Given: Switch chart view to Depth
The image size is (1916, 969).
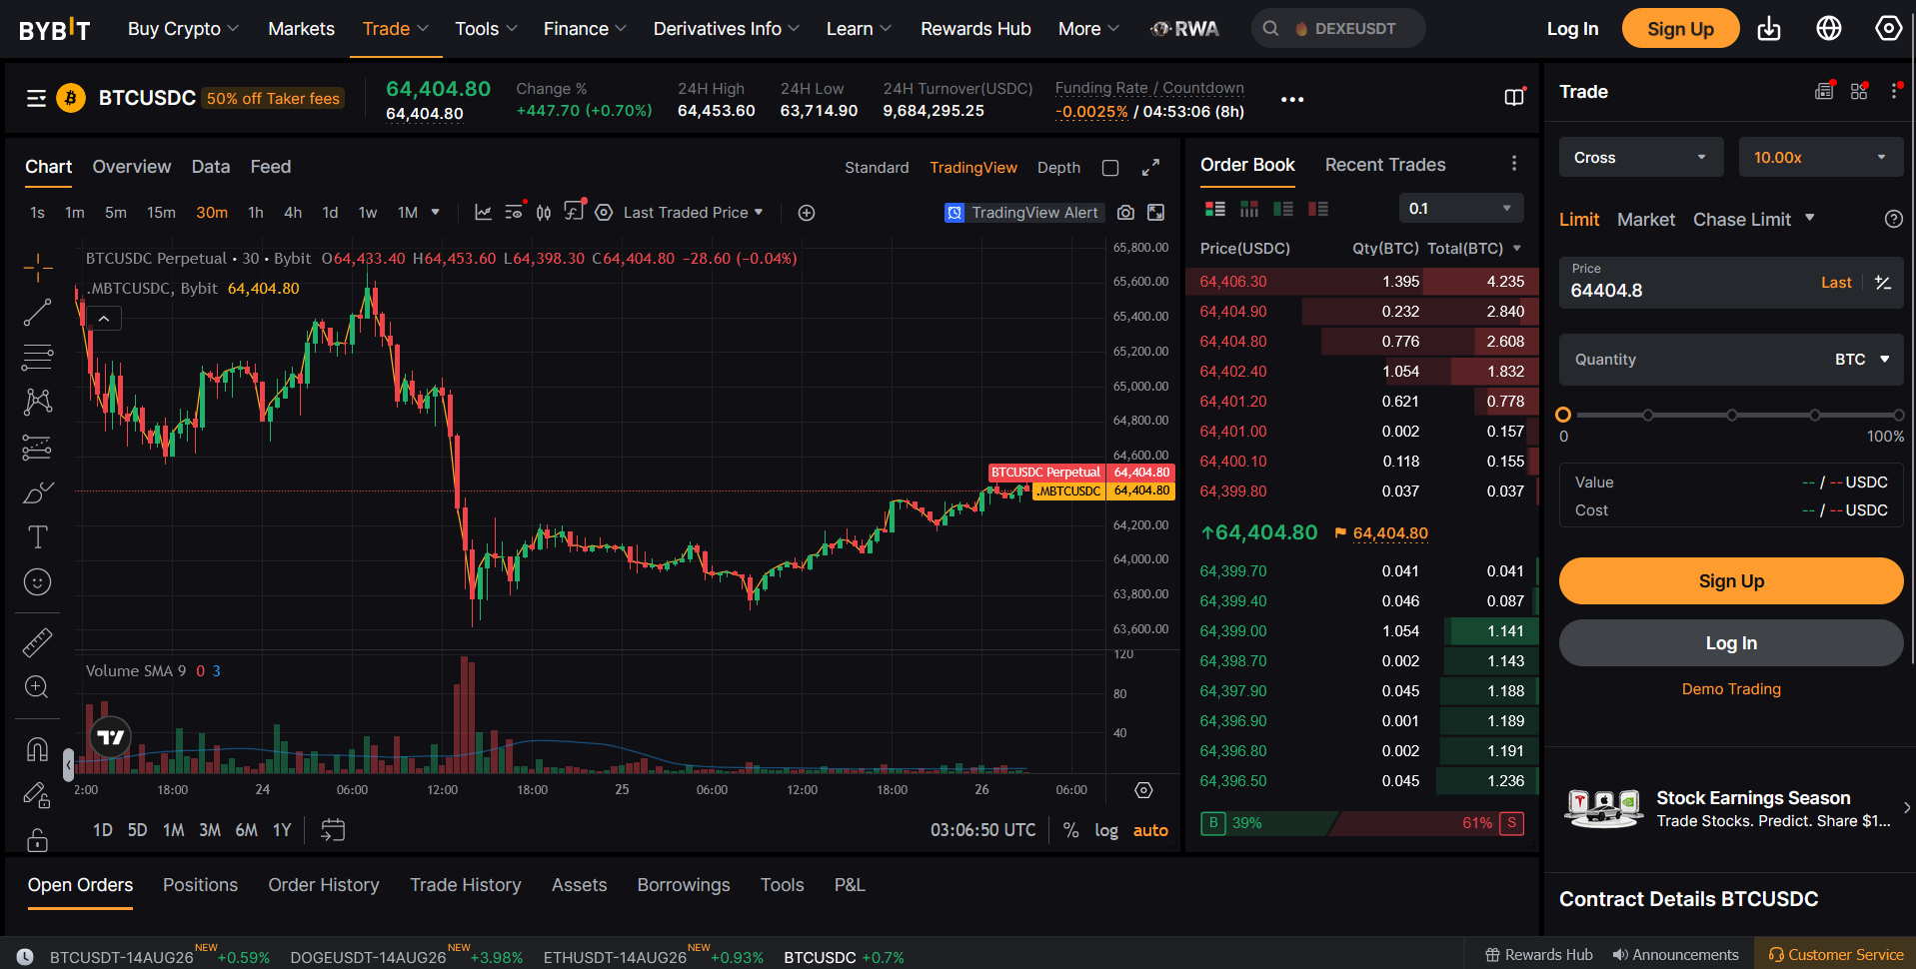Looking at the screenshot, I should [x=1058, y=168].
